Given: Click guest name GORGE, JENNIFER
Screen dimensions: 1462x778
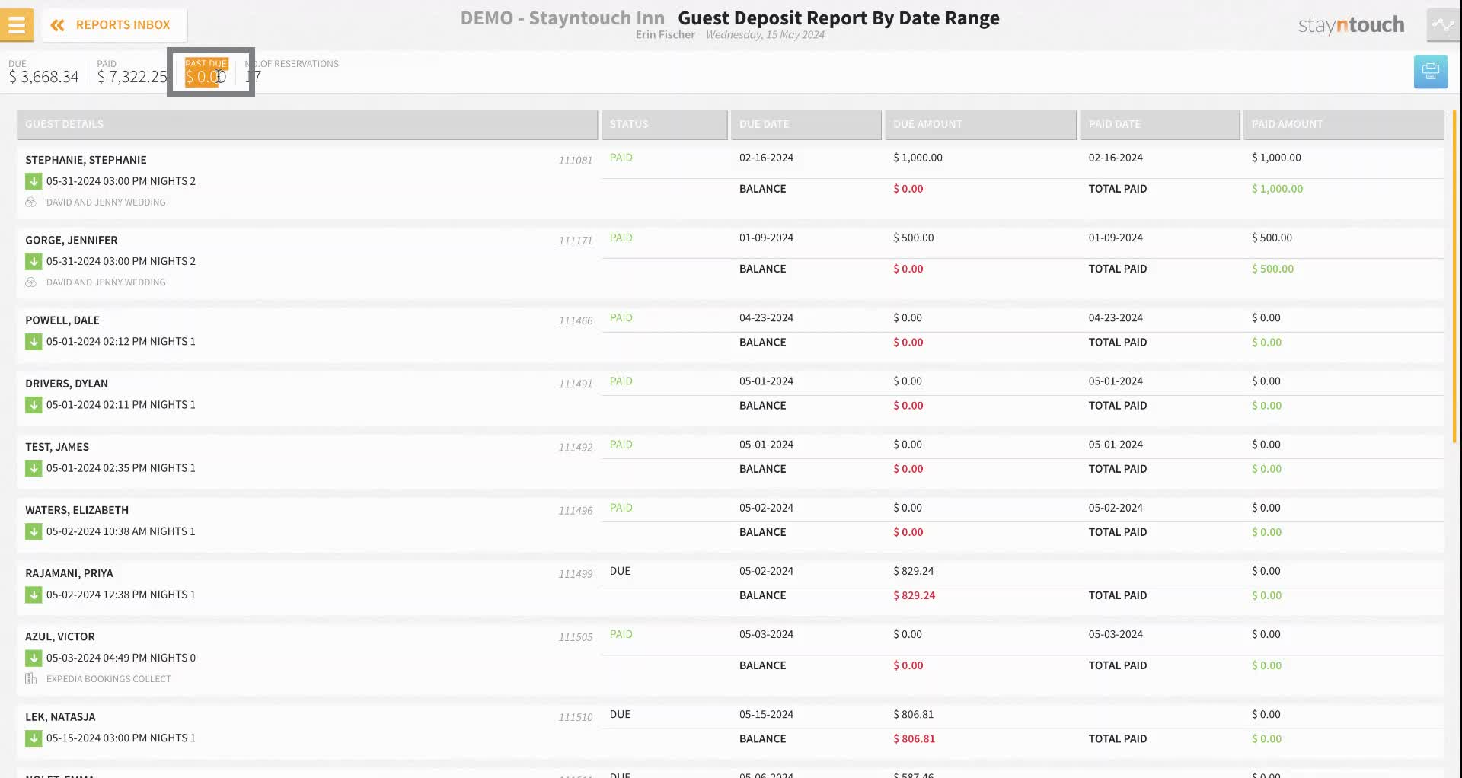Looking at the screenshot, I should point(72,240).
